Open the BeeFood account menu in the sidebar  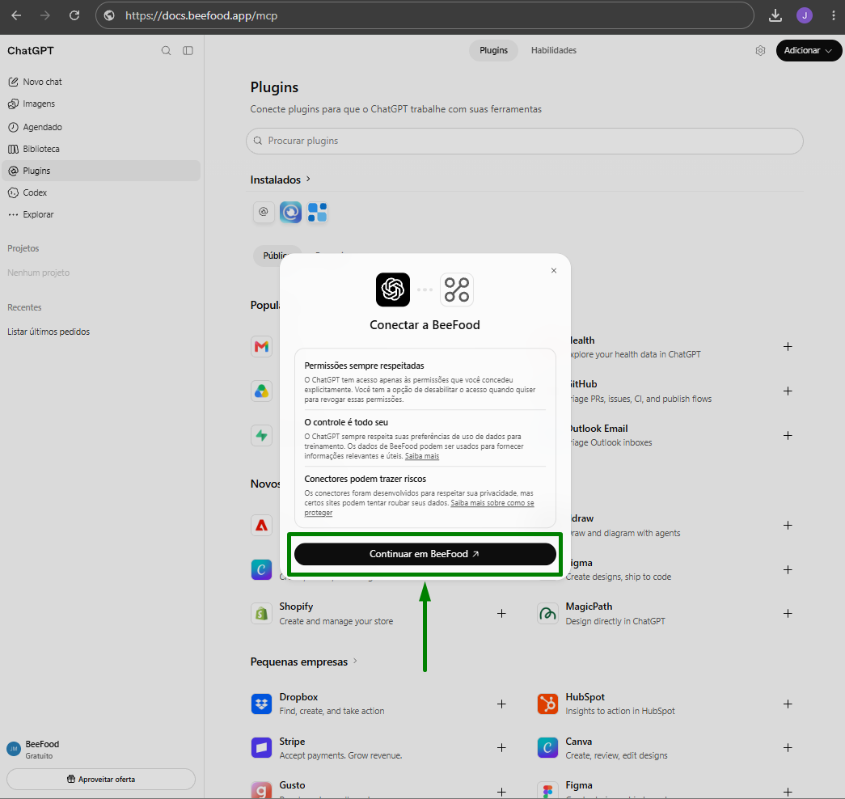(101, 749)
